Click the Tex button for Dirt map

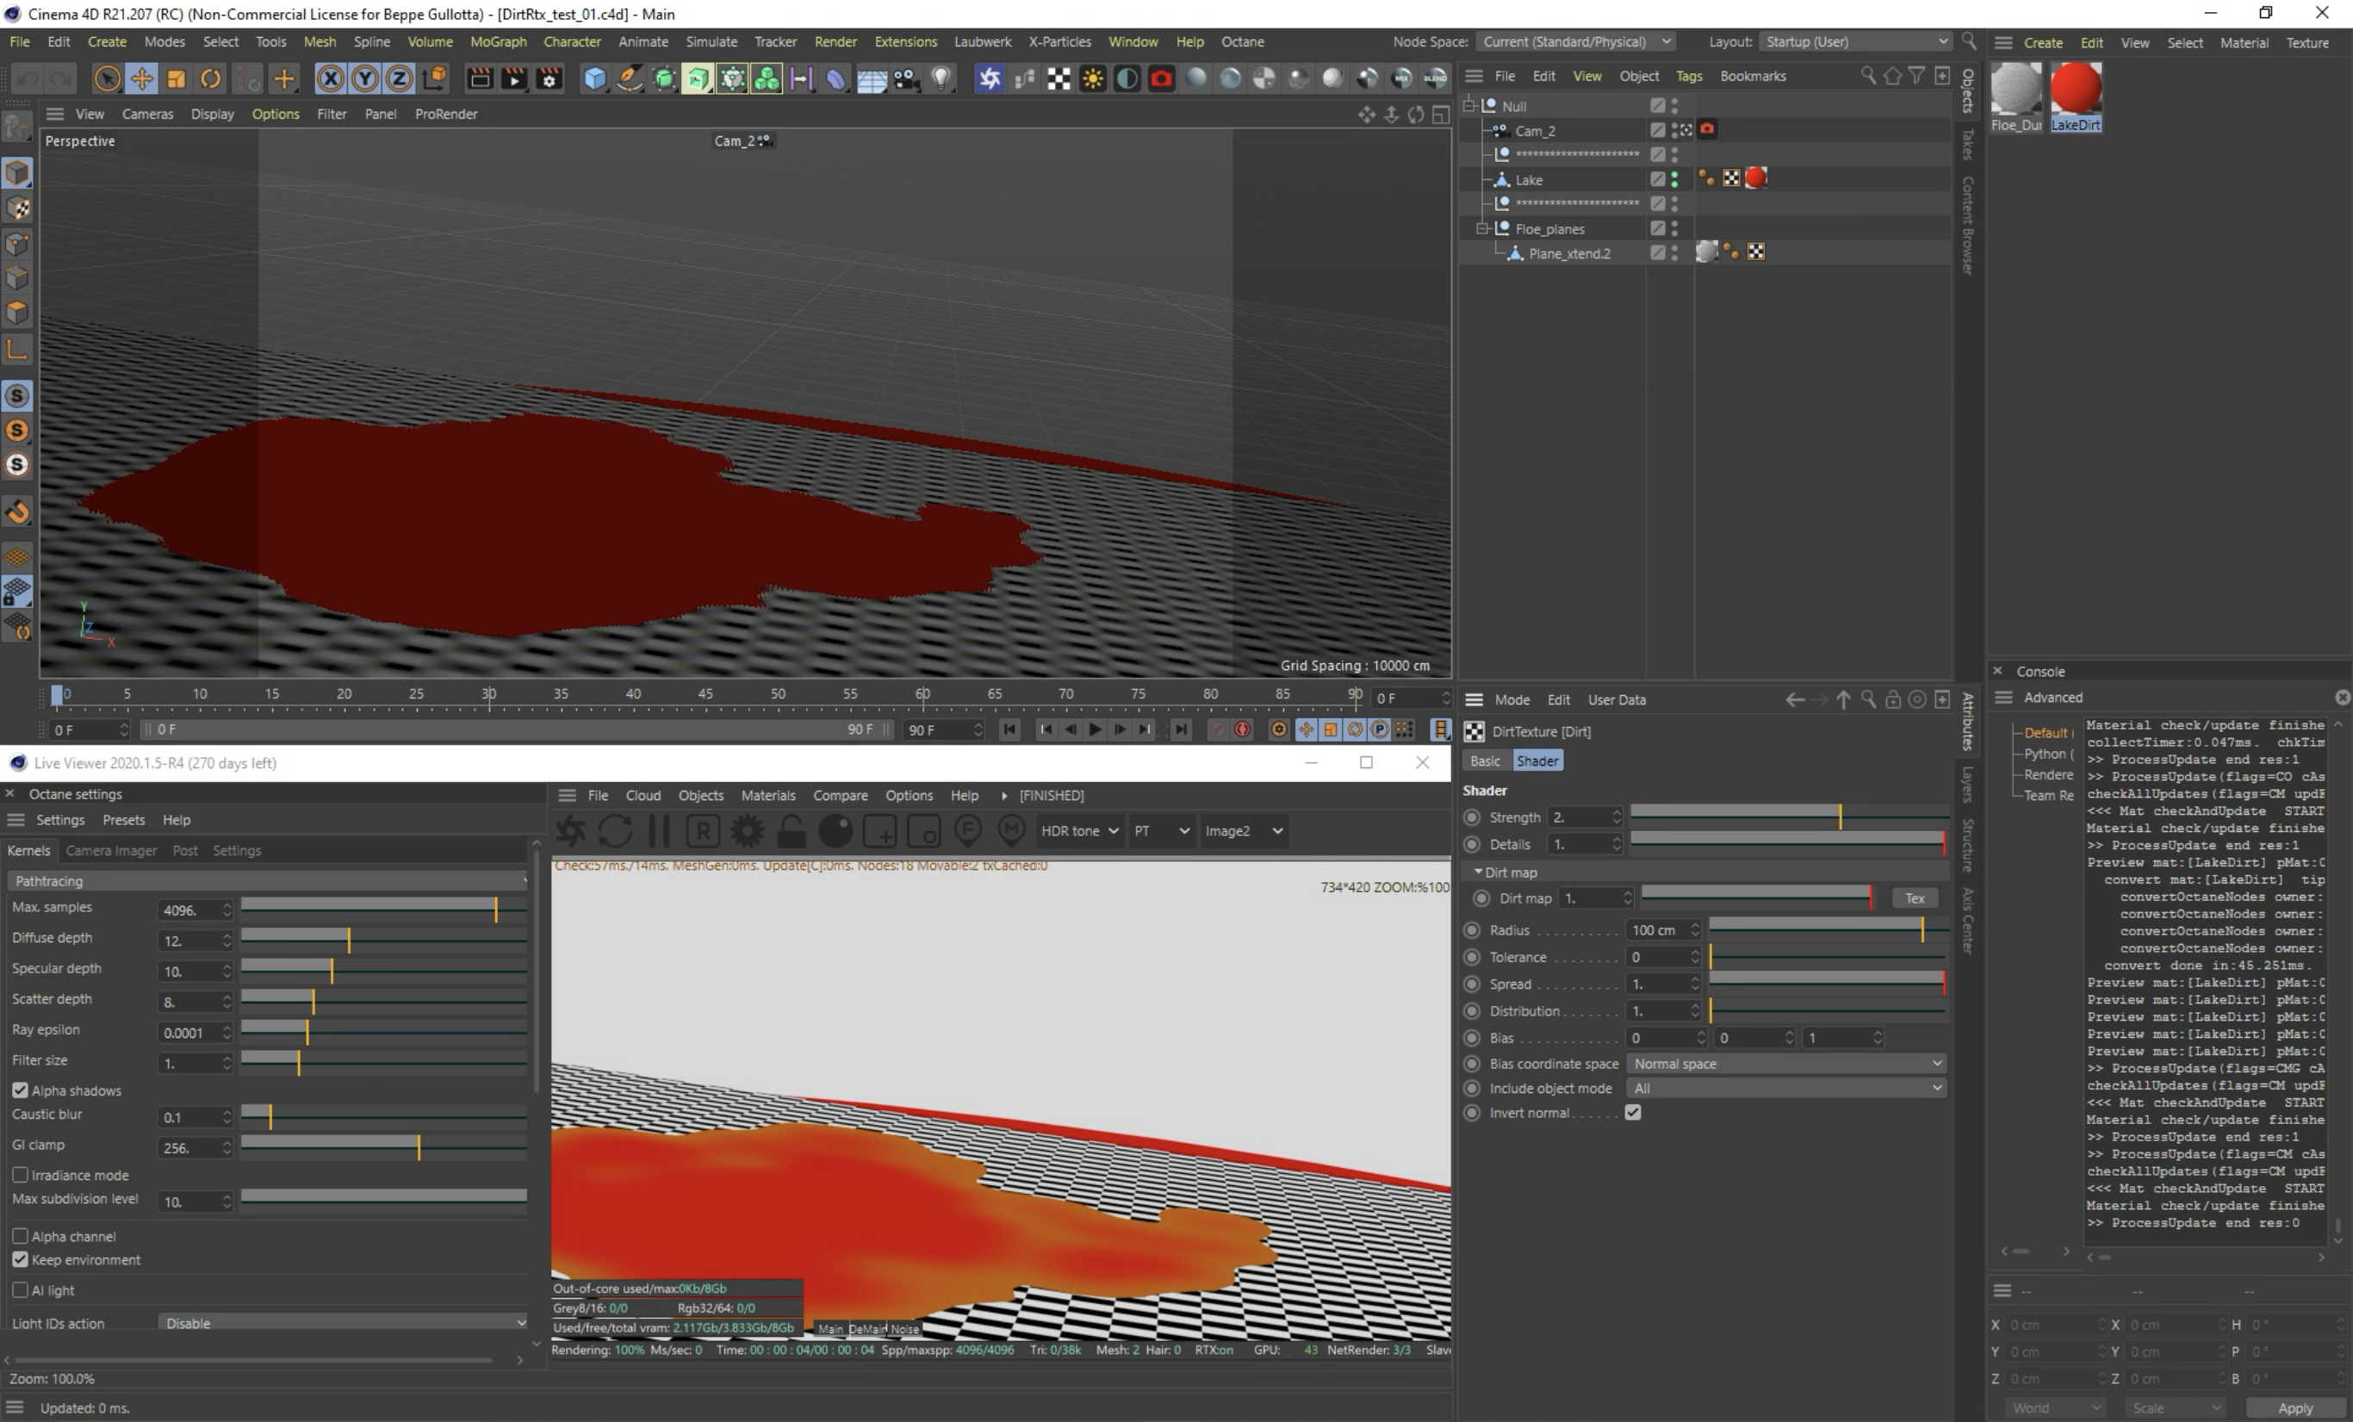tap(1914, 897)
